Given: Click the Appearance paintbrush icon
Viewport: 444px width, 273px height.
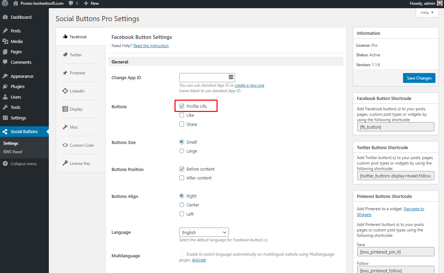Looking at the screenshot, I should tap(5, 76).
